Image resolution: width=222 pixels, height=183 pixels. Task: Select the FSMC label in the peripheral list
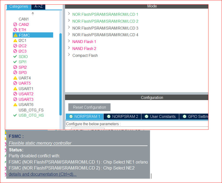24,35
